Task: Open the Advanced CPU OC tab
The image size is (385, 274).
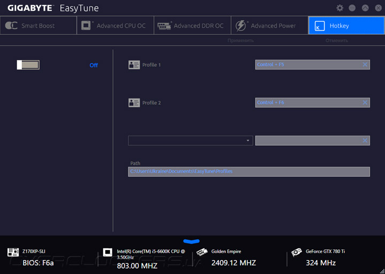Action: [x=115, y=26]
